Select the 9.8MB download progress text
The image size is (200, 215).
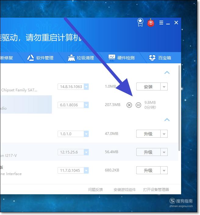(x=150, y=103)
